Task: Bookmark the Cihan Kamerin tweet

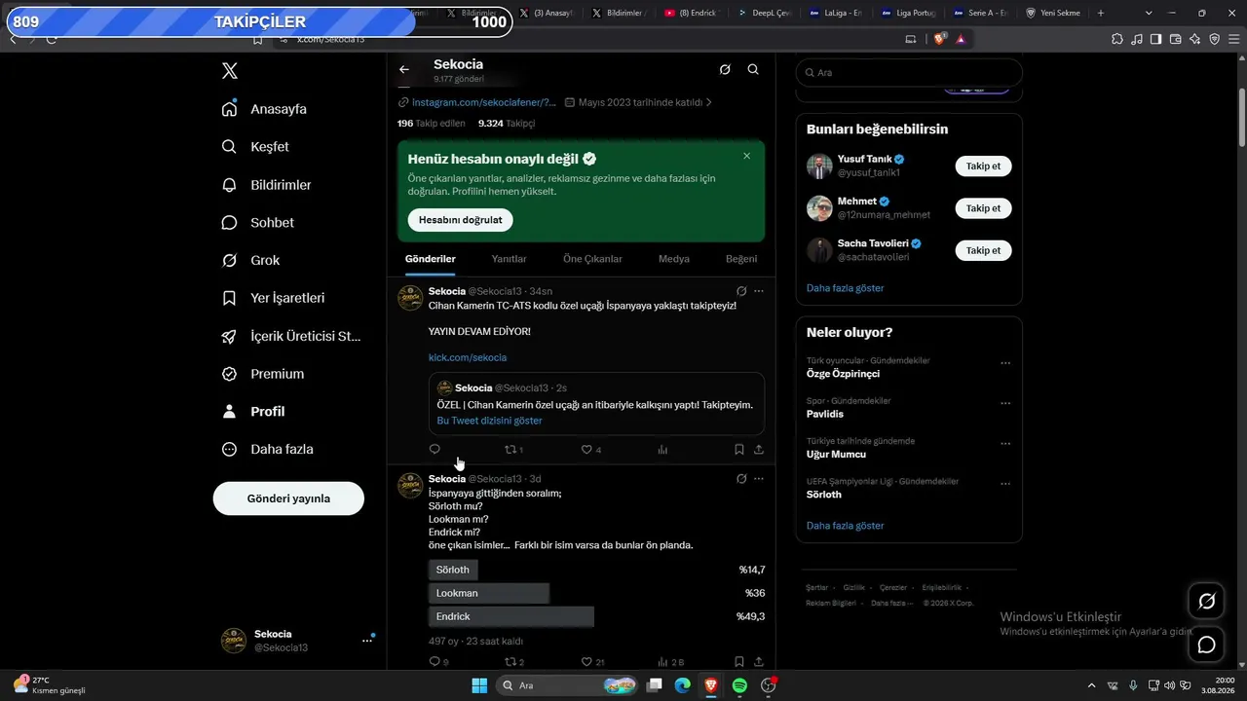Action: pyautogui.click(x=739, y=450)
